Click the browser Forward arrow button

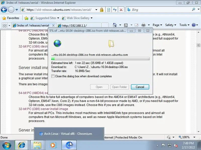[11, 10]
